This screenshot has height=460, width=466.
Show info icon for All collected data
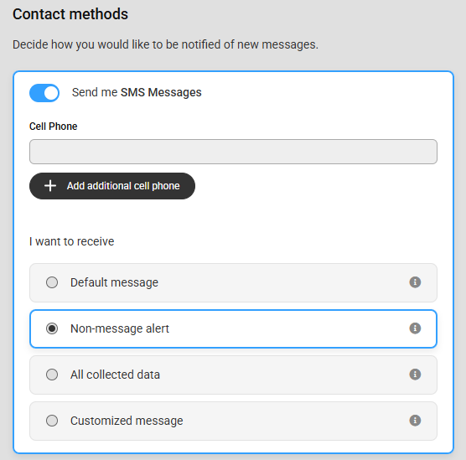415,375
